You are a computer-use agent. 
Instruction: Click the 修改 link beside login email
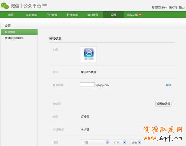tap(169, 85)
